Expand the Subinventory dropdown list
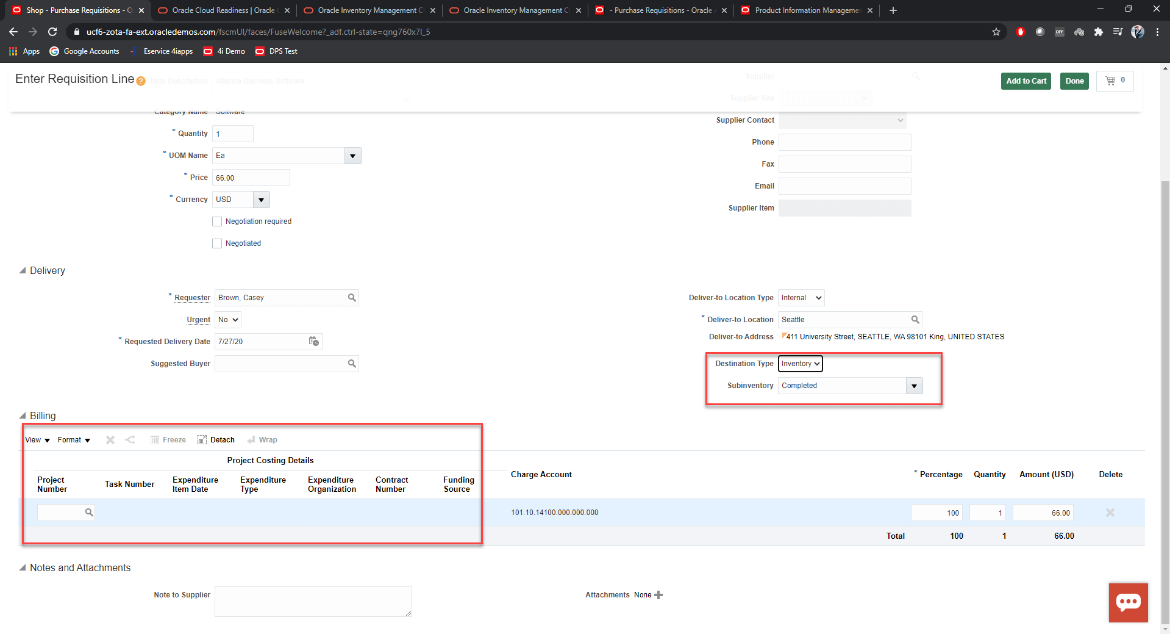1170x634 pixels. click(913, 386)
